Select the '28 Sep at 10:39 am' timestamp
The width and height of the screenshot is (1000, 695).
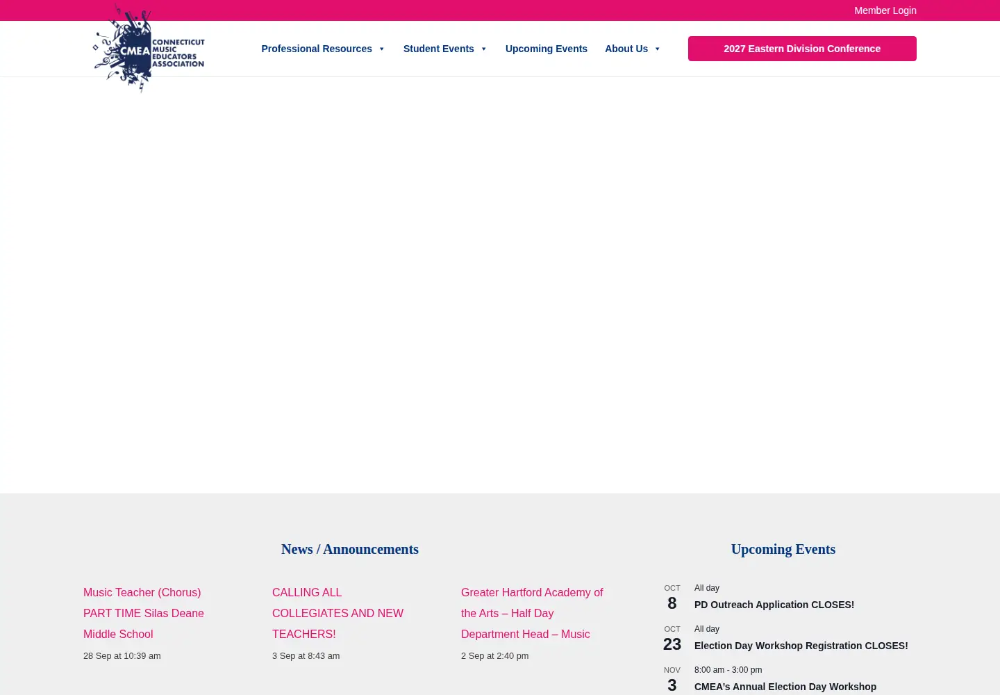pos(122,655)
